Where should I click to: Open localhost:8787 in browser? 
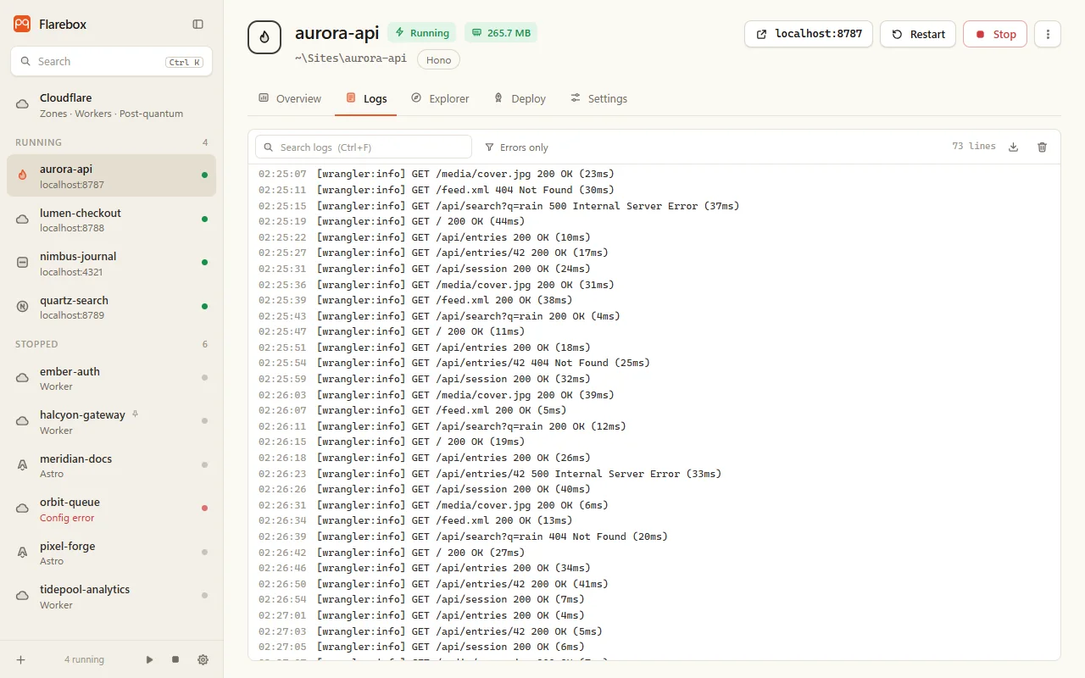coord(809,34)
